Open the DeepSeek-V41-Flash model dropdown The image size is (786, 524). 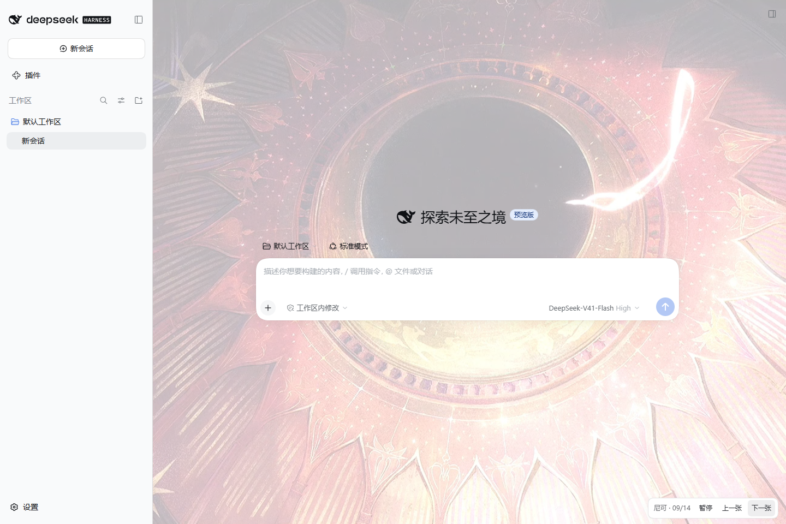tap(594, 308)
